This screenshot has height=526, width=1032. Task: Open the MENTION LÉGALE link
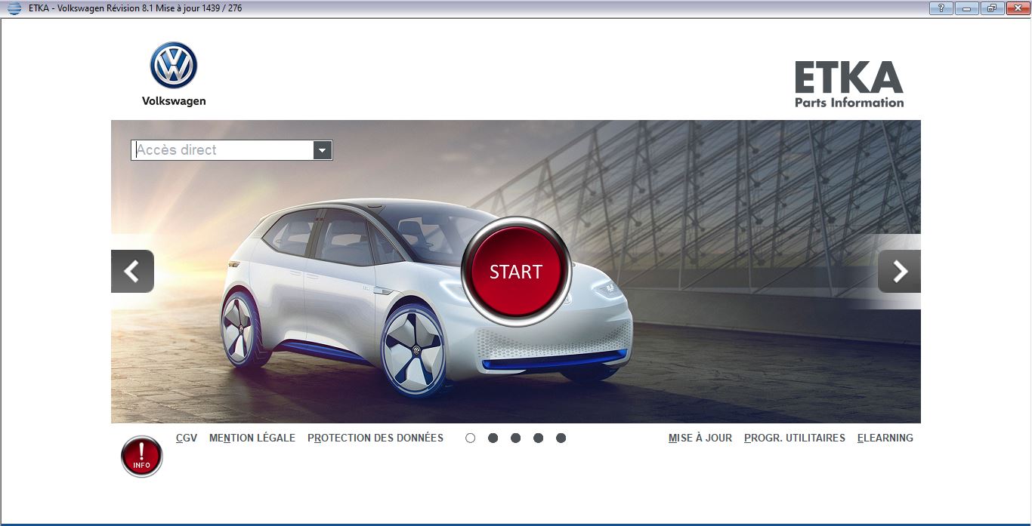click(252, 438)
